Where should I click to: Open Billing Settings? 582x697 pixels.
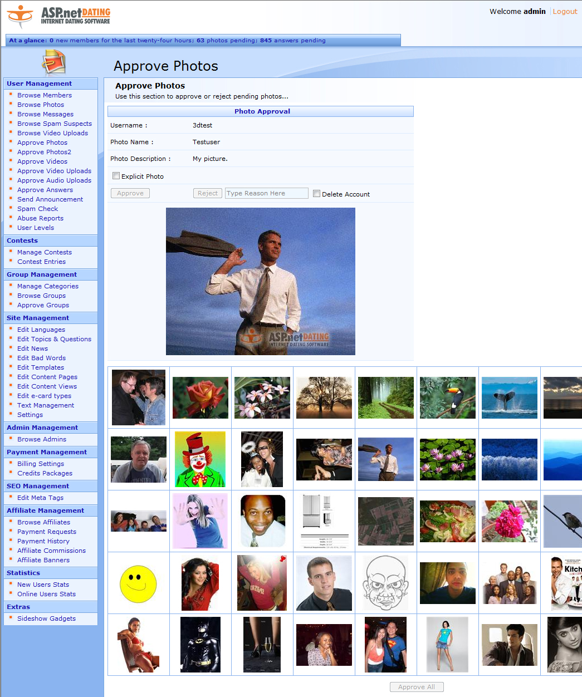(40, 463)
